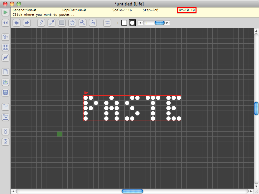This screenshot has width=259, height=194.
Task: Click the red "Or" paste mode label
Action: [86, 93]
